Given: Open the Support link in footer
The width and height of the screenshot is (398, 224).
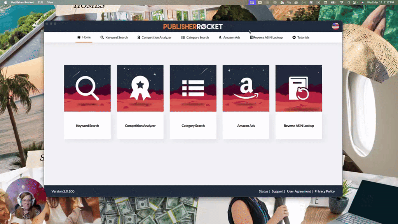Looking at the screenshot, I should click(x=278, y=191).
